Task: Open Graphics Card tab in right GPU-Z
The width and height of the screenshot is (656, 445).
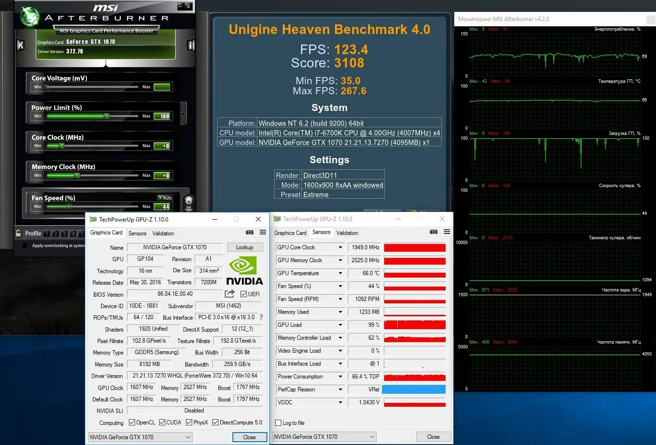Action: click(290, 233)
